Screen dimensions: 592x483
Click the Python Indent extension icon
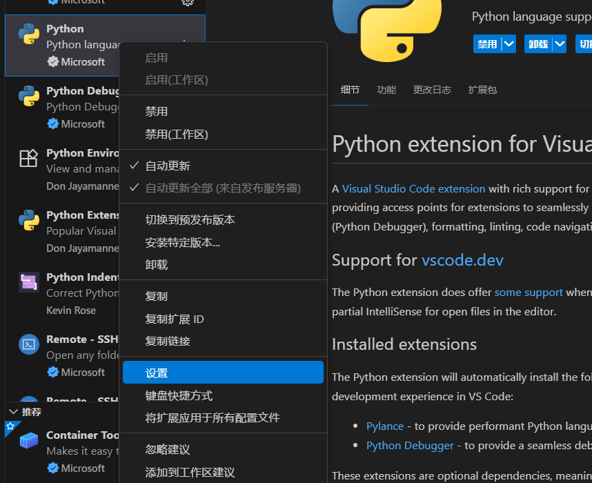coord(29,282)
